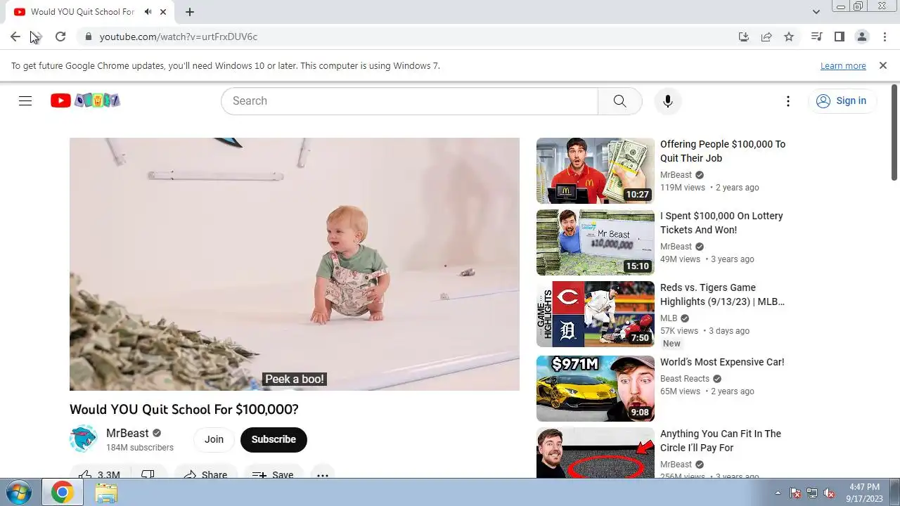The image size is (900, 506).
Task: Open thumbnail of lottery tickets video
Action: pyautogui.click(x=596, y=242)
